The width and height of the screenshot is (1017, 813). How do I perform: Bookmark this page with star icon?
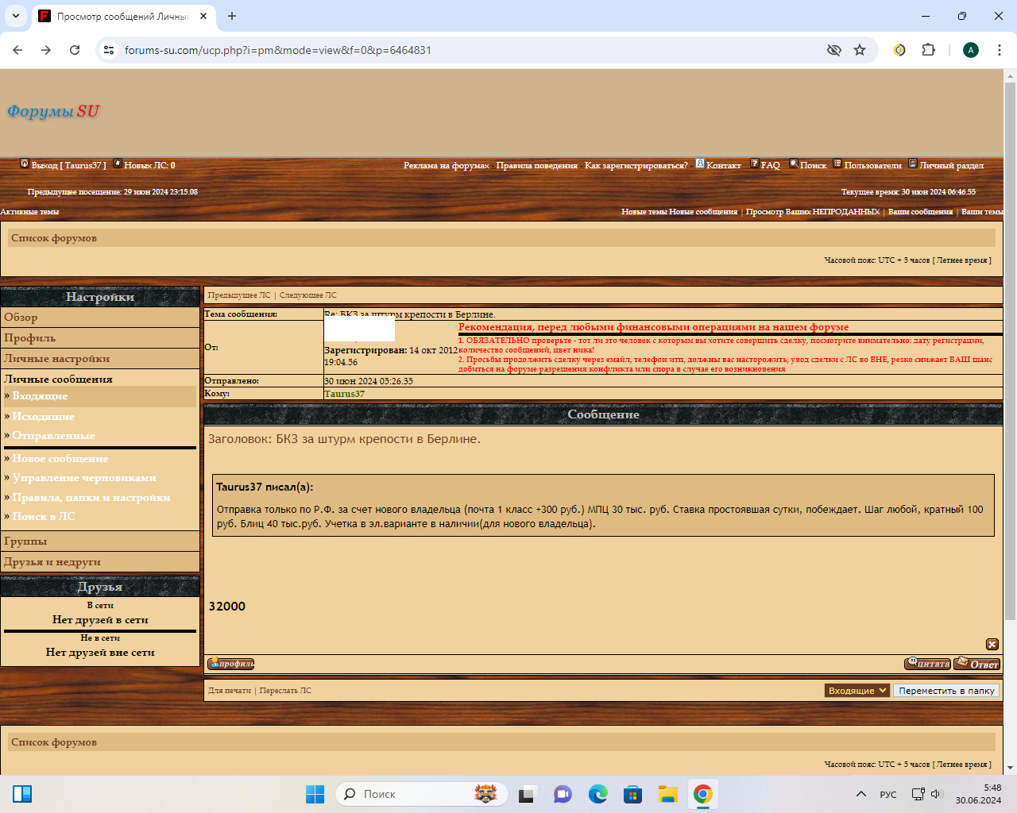point(859,50)
